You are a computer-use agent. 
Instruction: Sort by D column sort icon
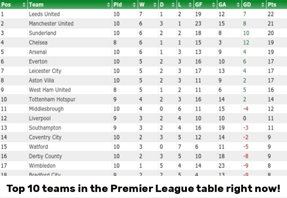pyautogui.click(x=173, y=4)
